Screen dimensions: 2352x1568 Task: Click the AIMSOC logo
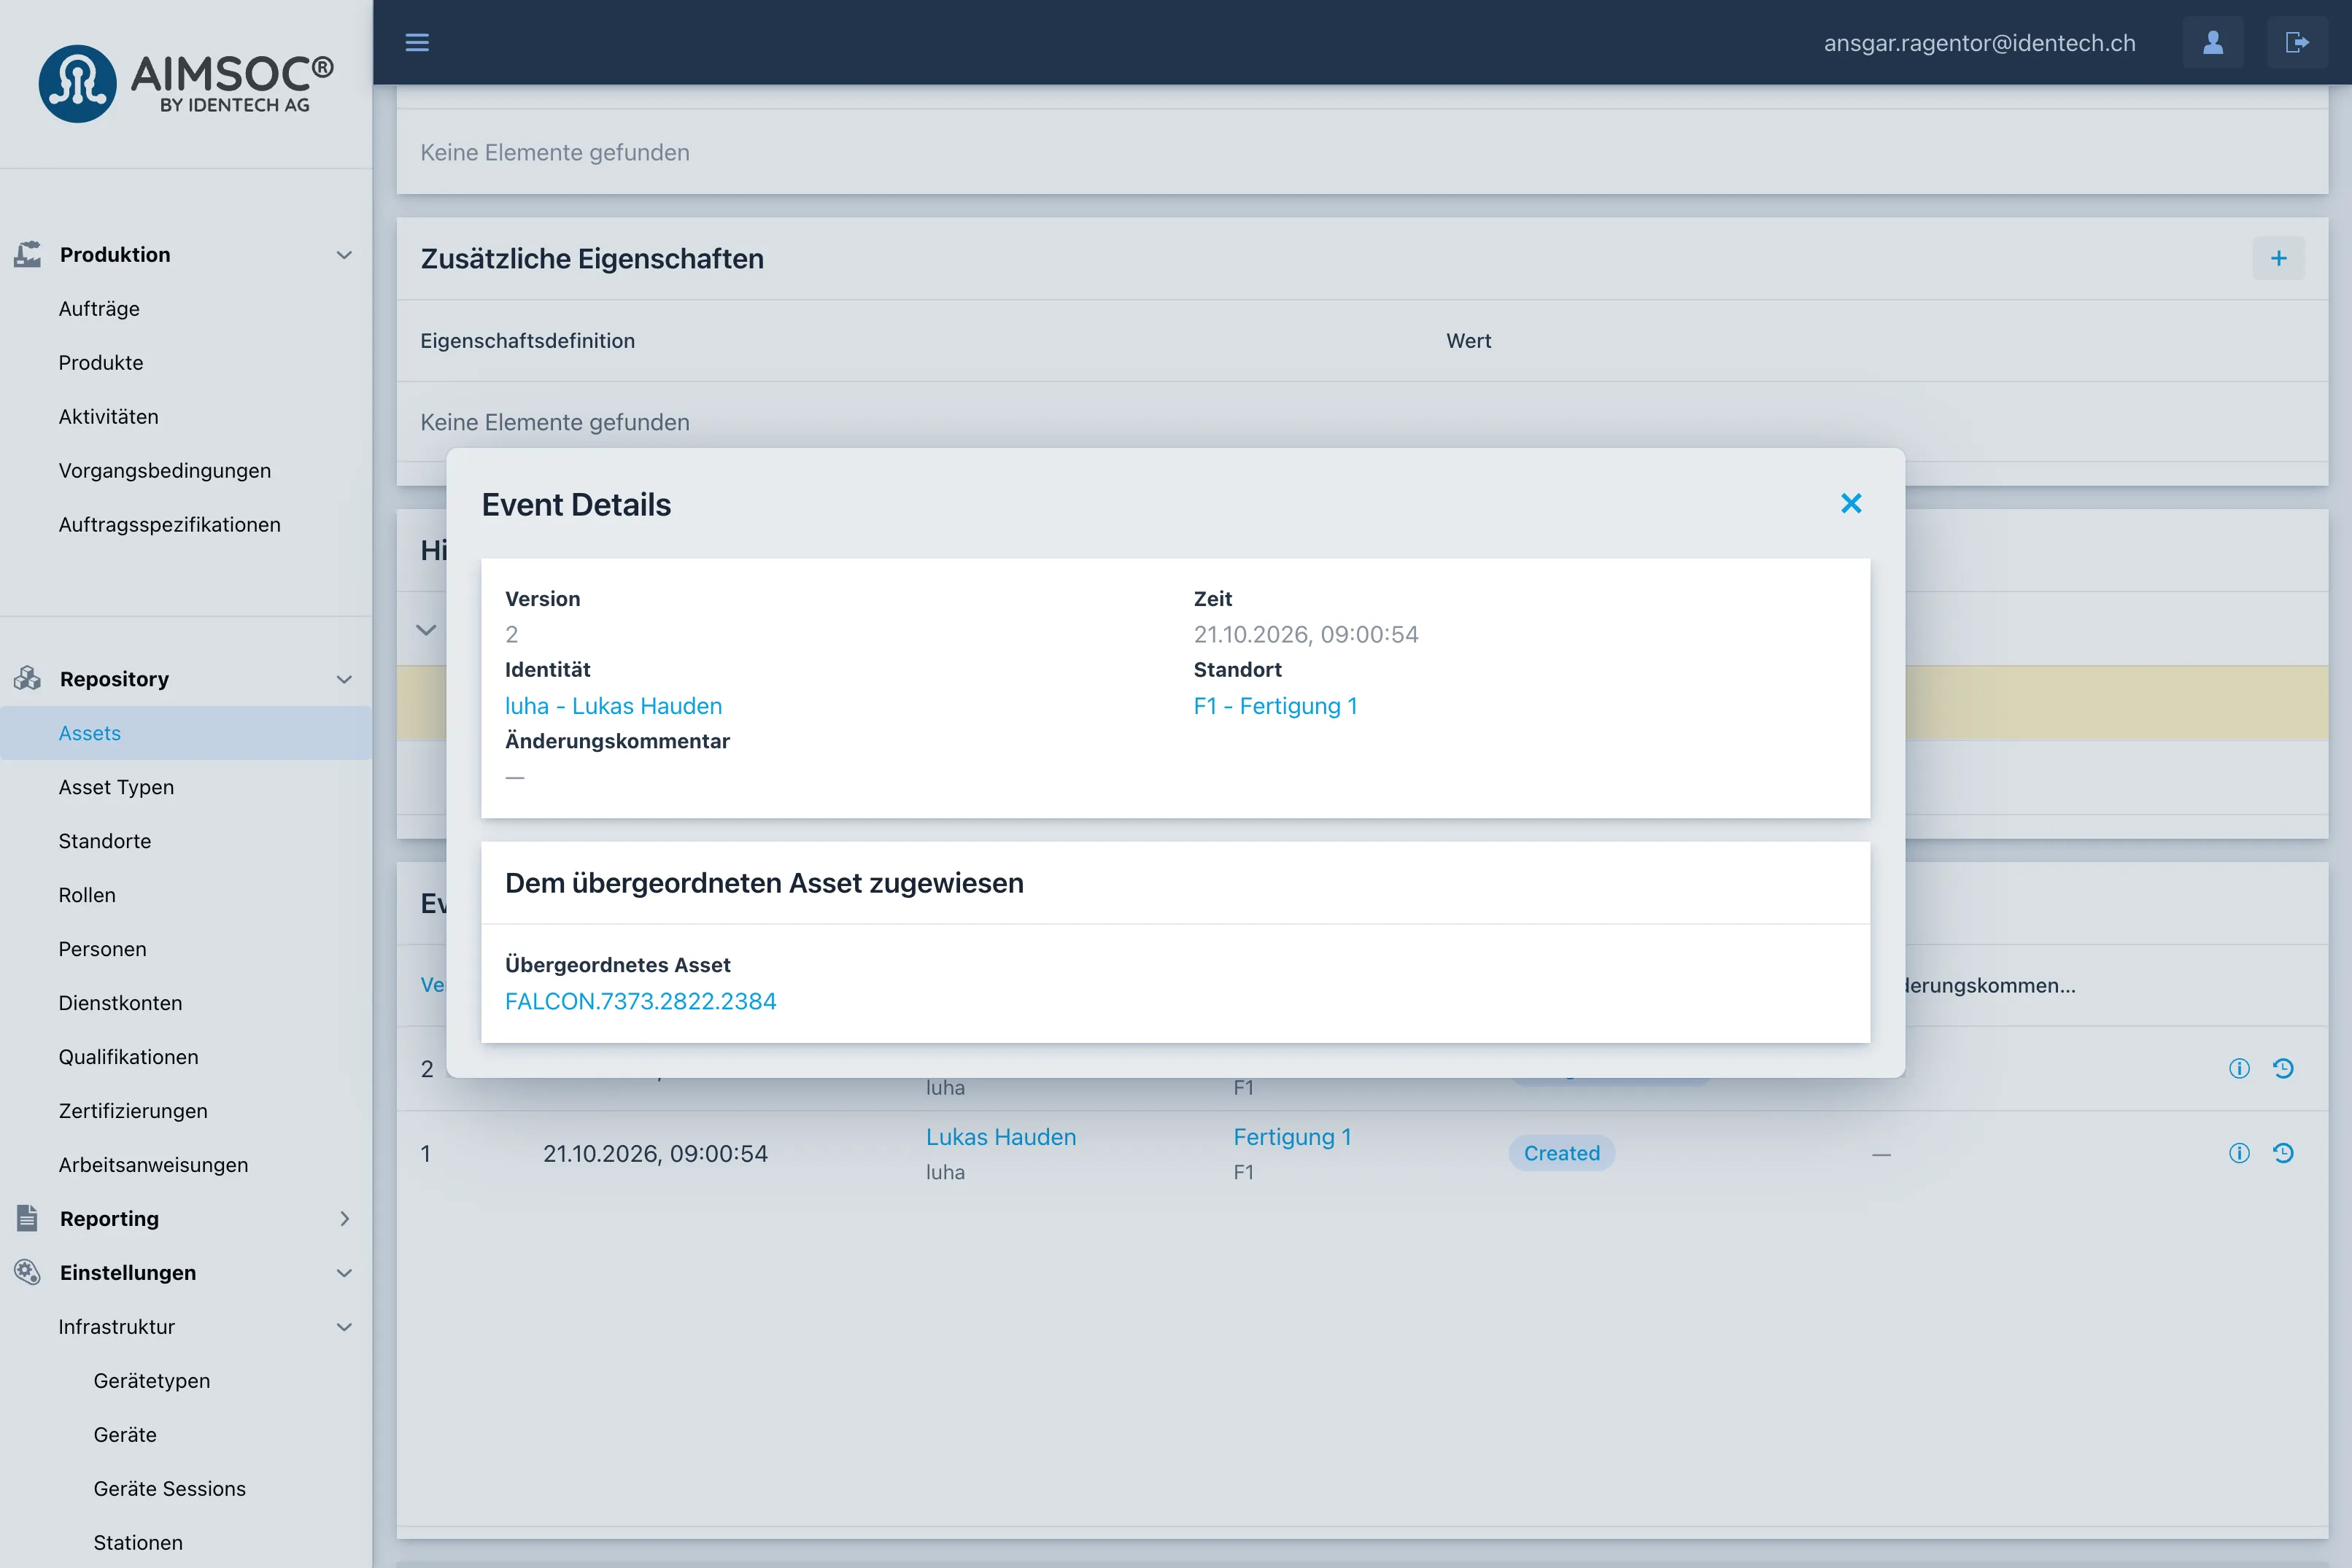coord(186,83)
